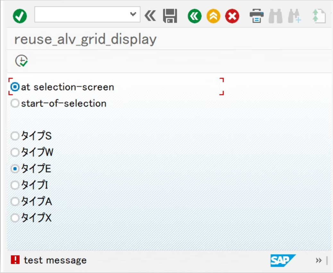
Task: Click the Find Next binoculars-plus icon
Action: 295,16
